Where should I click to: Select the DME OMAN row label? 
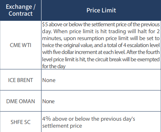(x=20, y=101)
